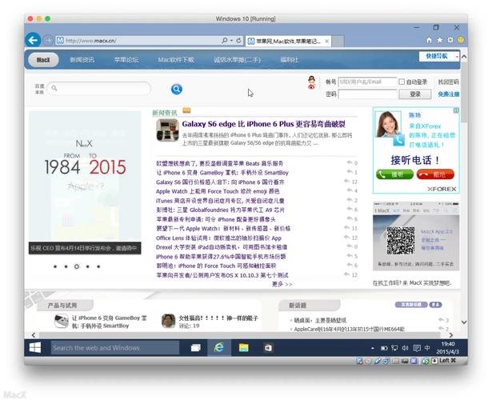This screenshot has height=400, width=492.
Task: Close the macx.cn browser tab
Action: coord(327,41)
